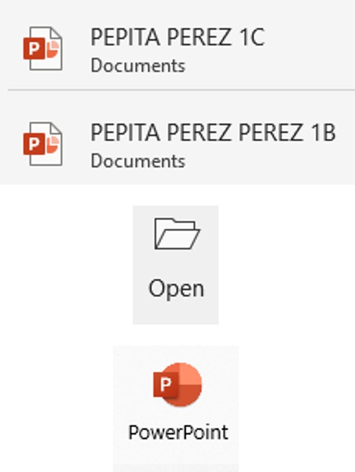This screenshot has height=472, width=355.
Task: Click the Open text label
Action: [176, 289]
